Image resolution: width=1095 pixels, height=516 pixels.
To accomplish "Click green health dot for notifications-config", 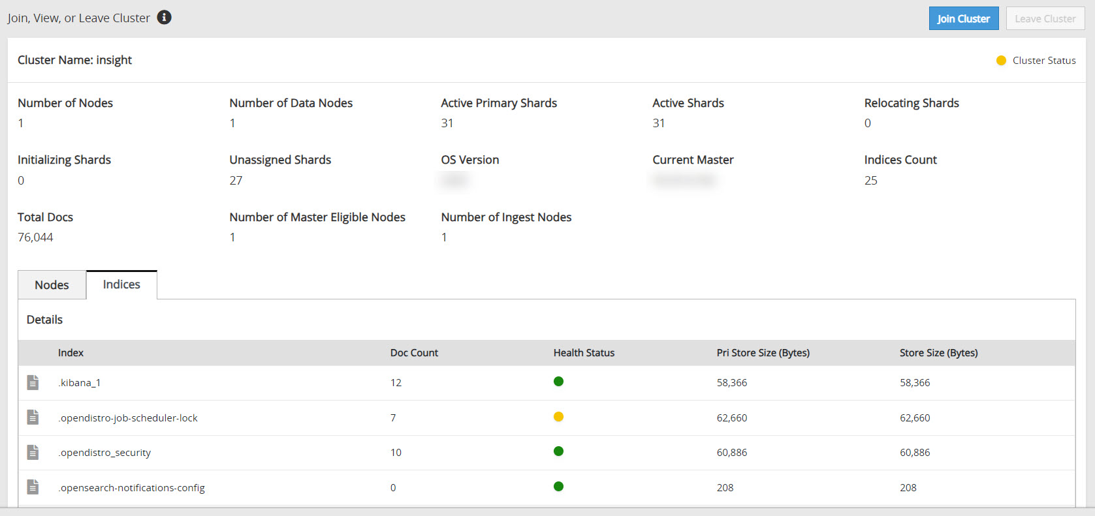I will point(558,487).
